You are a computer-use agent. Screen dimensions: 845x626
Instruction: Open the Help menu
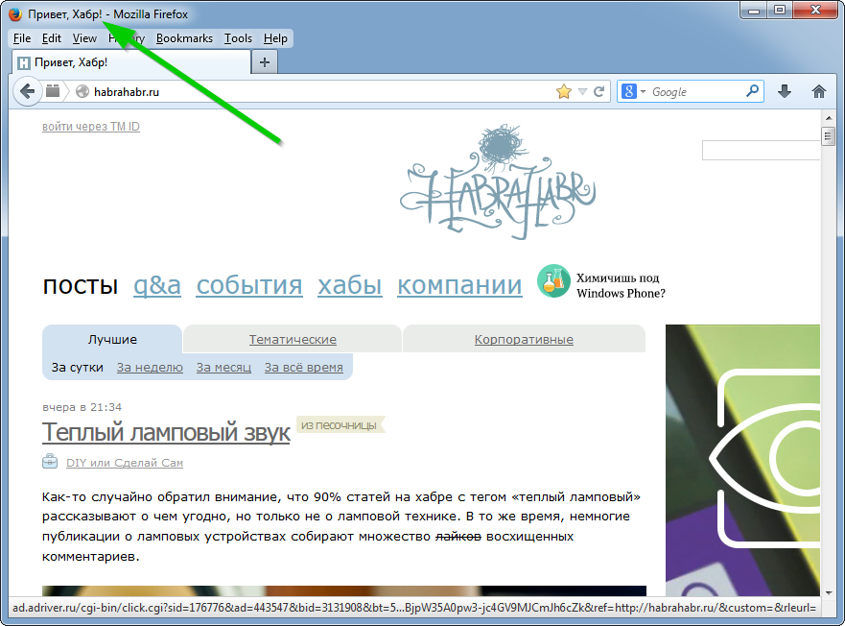click(275, 38)
